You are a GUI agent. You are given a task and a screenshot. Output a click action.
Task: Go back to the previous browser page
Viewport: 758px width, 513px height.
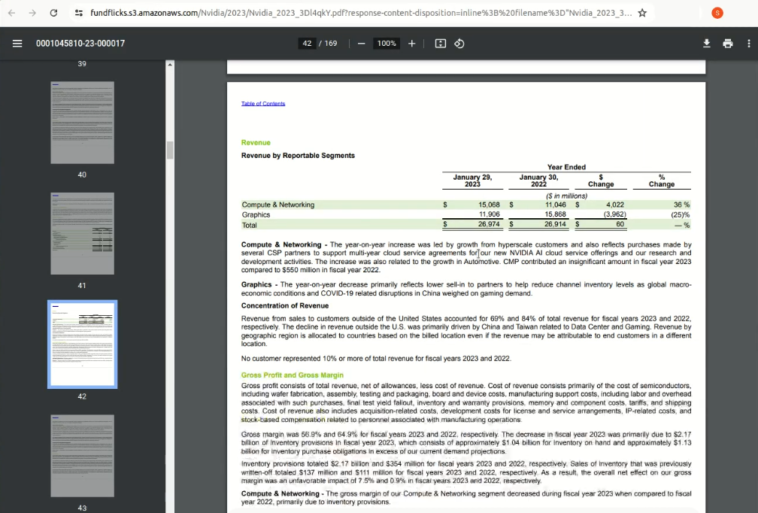[11, 13]
